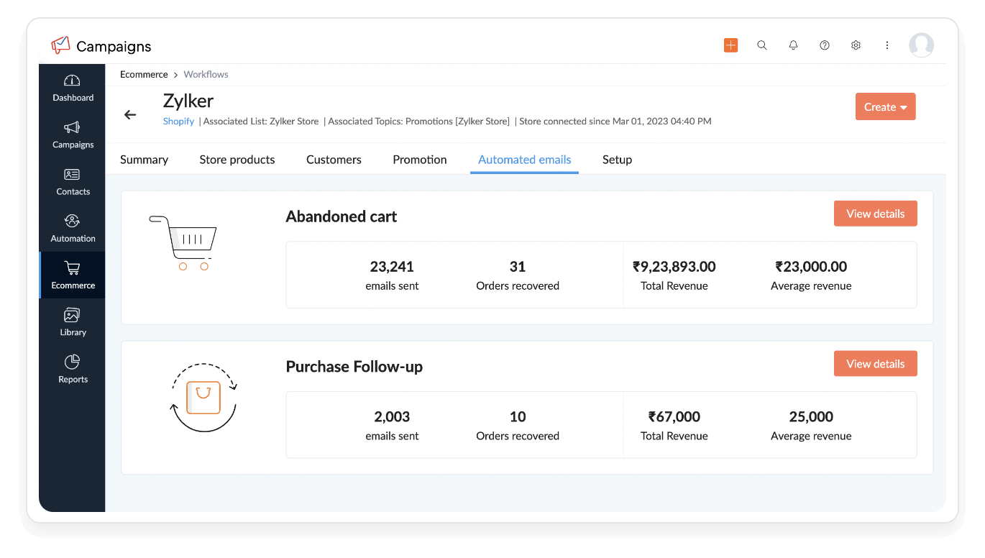
Task: Open help question mark icon
Action: coord(825,45)
